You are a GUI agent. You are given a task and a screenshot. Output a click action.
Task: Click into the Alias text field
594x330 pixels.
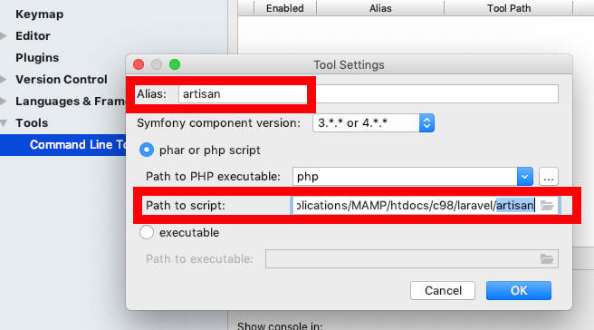click(369, 94)
